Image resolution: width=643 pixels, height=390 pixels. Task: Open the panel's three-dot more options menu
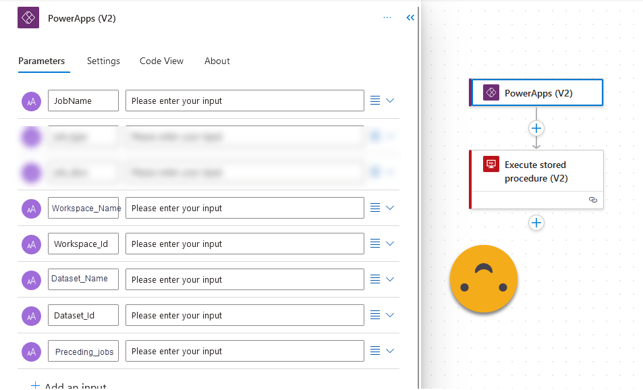[387, 18]
